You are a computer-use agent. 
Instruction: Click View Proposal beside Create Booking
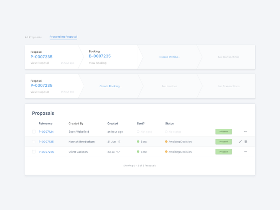click(40, 92)
